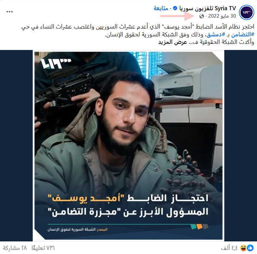This screenshot has height=254, width=257.
Task: Click the laughing haha reaction icon
Action: coord(243,248)
